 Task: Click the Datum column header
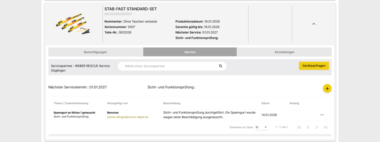[x=265, y=103]
